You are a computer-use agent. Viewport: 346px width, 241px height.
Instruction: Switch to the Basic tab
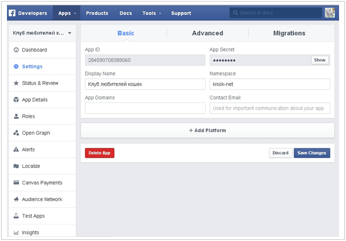coord(126,33)
